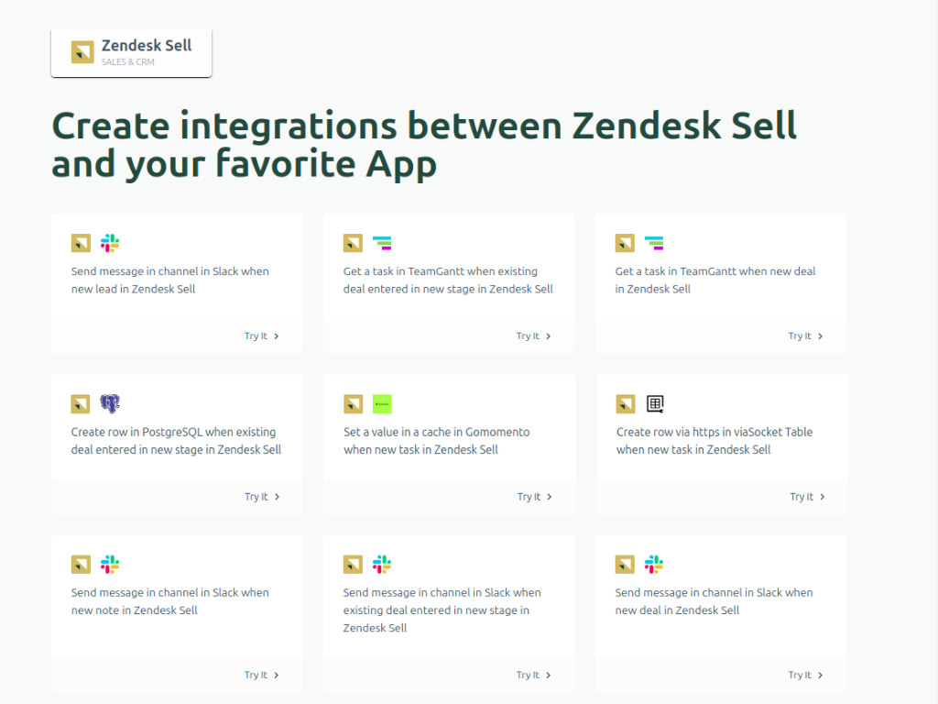Image resolution: width=938 pixels, height=704 pixels.
Task: Open Try It for Slack new note integration
Action: 261,676
